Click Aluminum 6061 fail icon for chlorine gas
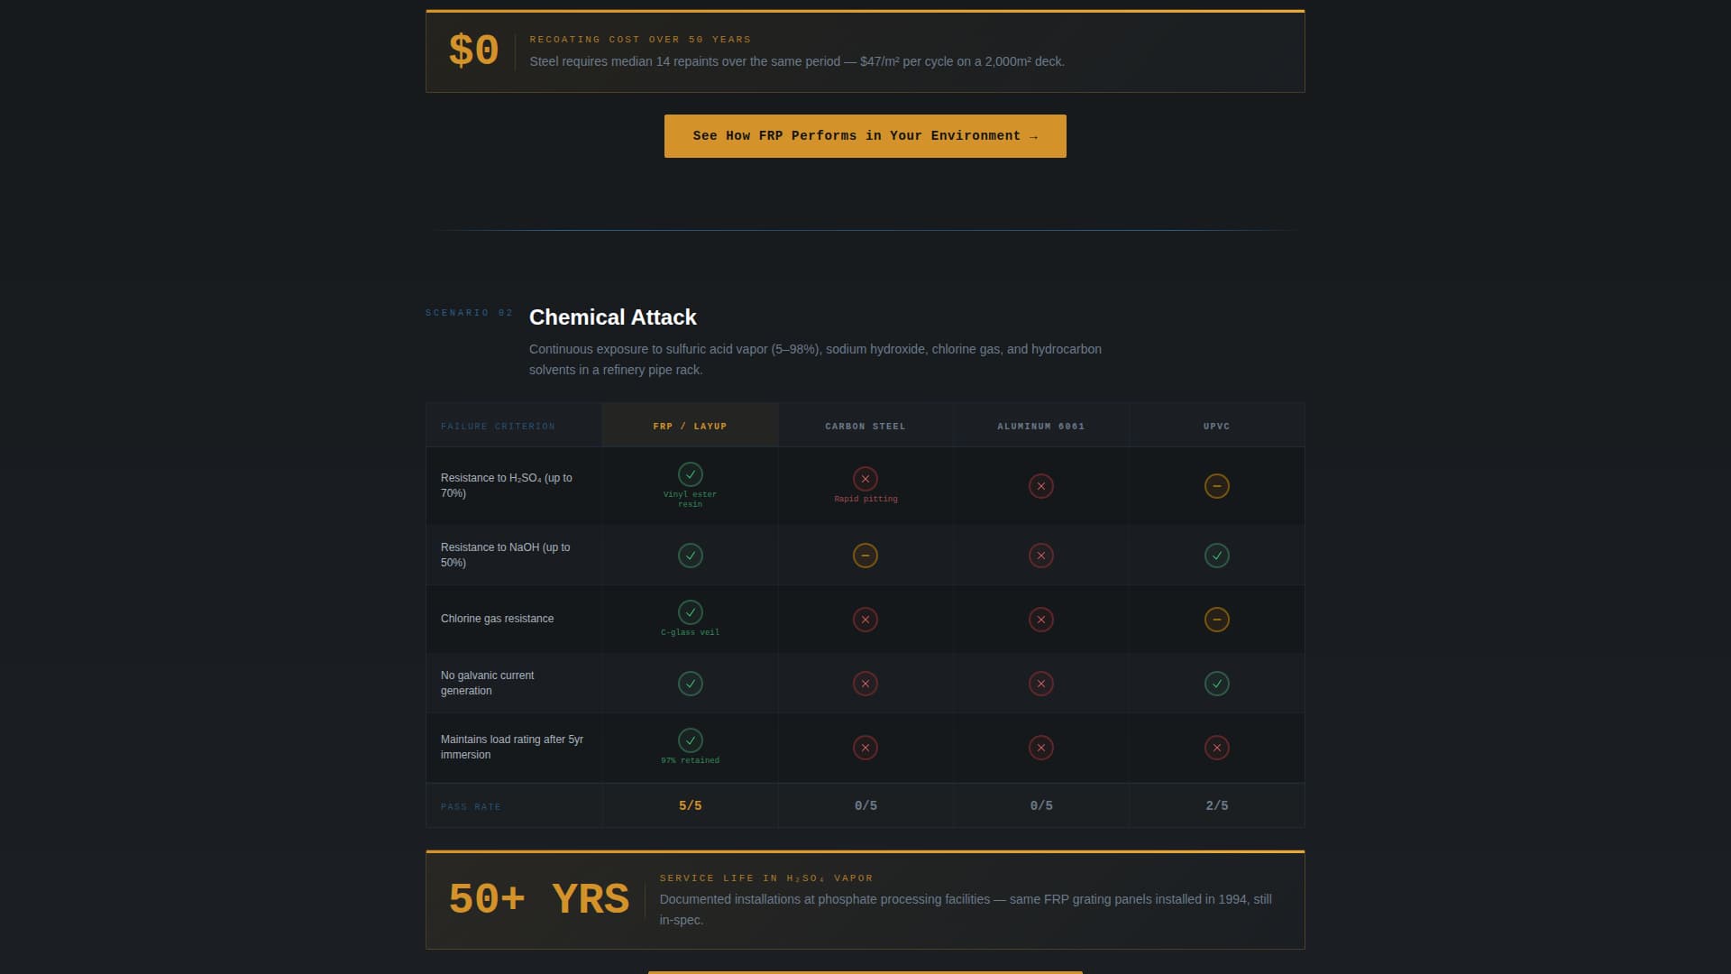This screenshot has width=1731, height=974. tap(1040, 620)
